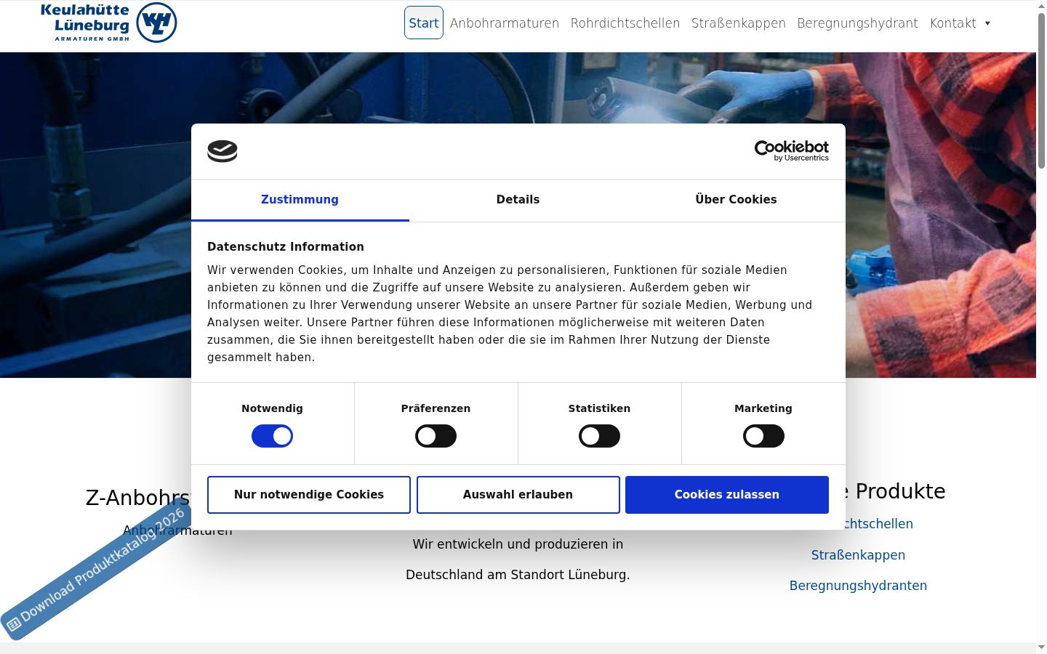Expand the Kontakt menu dropdown arrow
1047x654 pixels.
(987, 23)
